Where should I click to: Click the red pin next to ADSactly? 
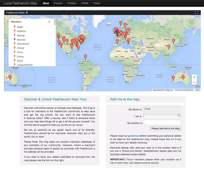coord(15,31)
